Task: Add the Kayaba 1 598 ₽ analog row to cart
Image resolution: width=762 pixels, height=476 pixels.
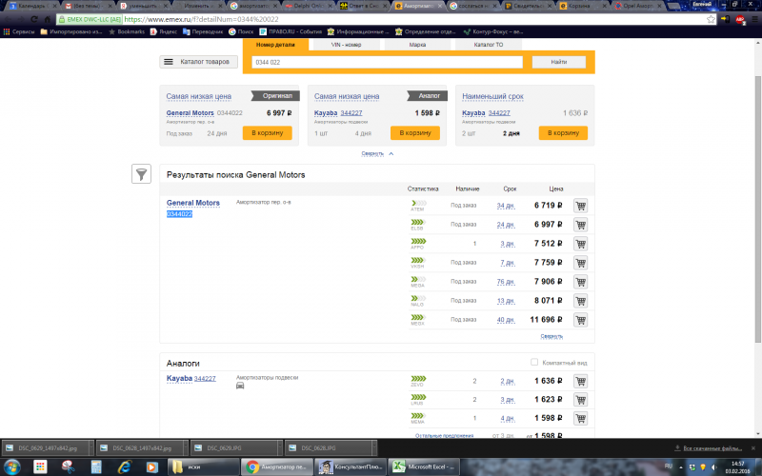Action: pyautogui.click(x=580, y=418)
